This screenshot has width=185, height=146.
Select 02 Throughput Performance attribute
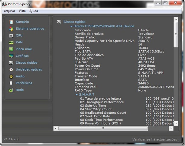(x=102, y=102)
